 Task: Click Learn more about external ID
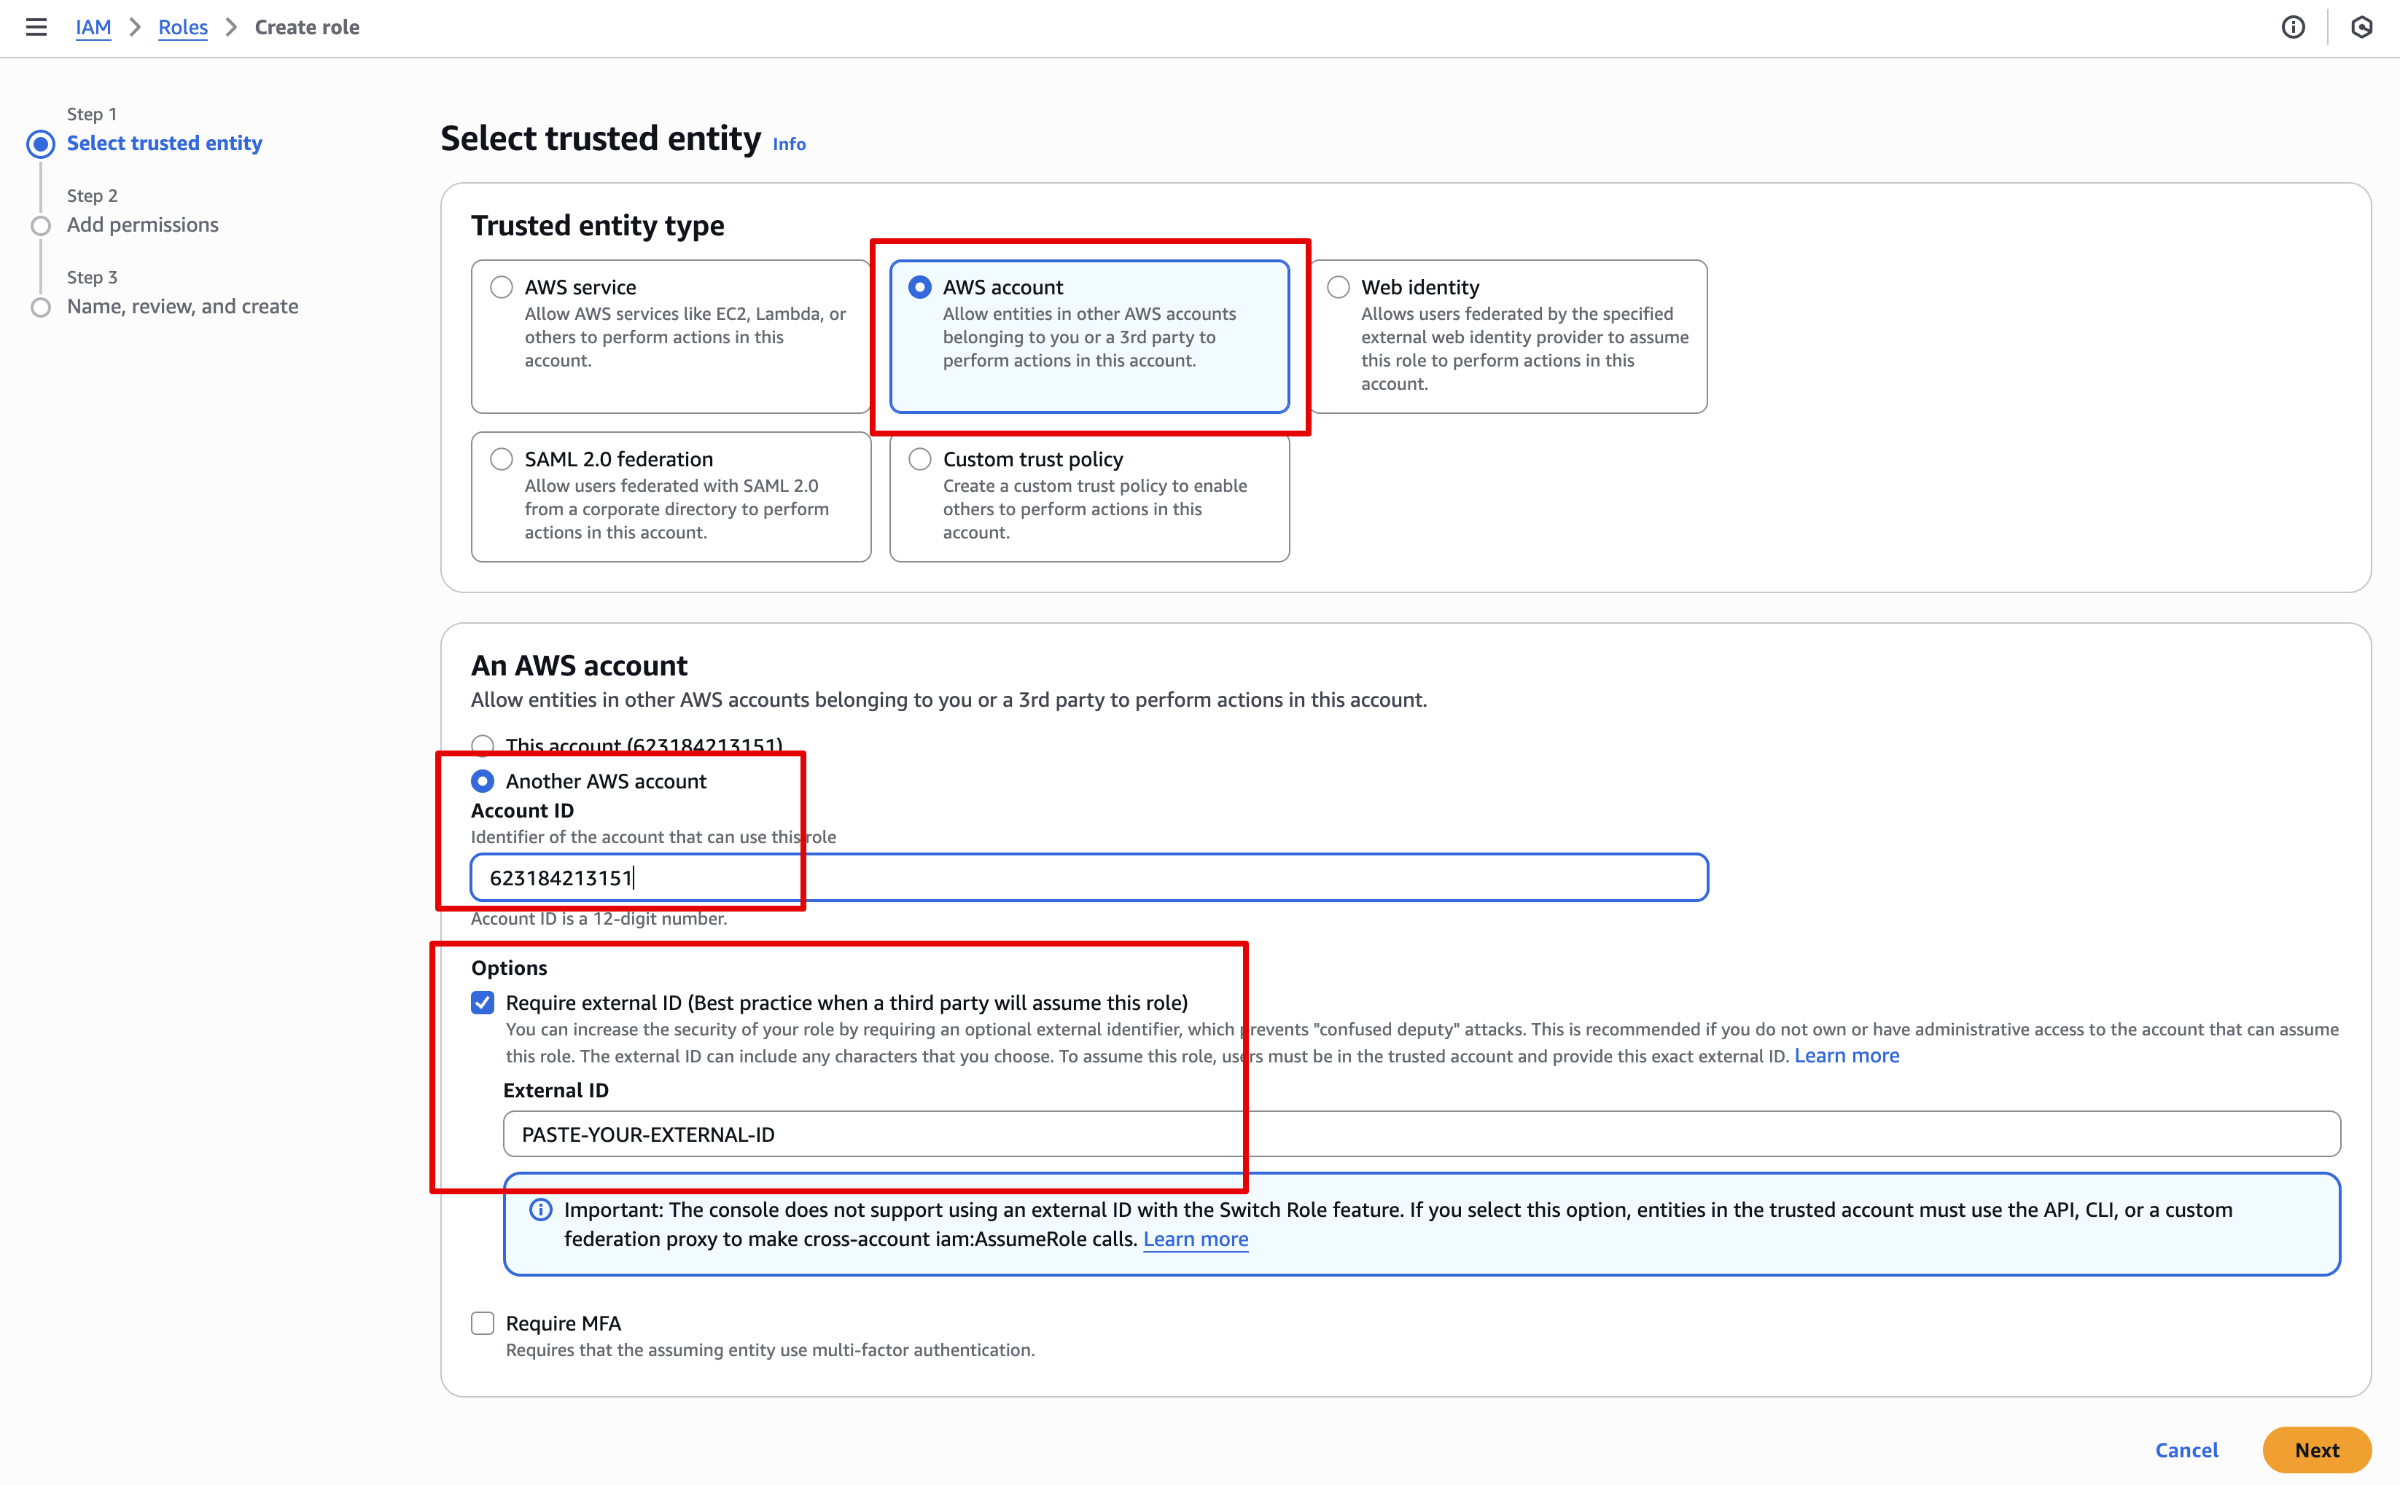coord(1847,1056)
